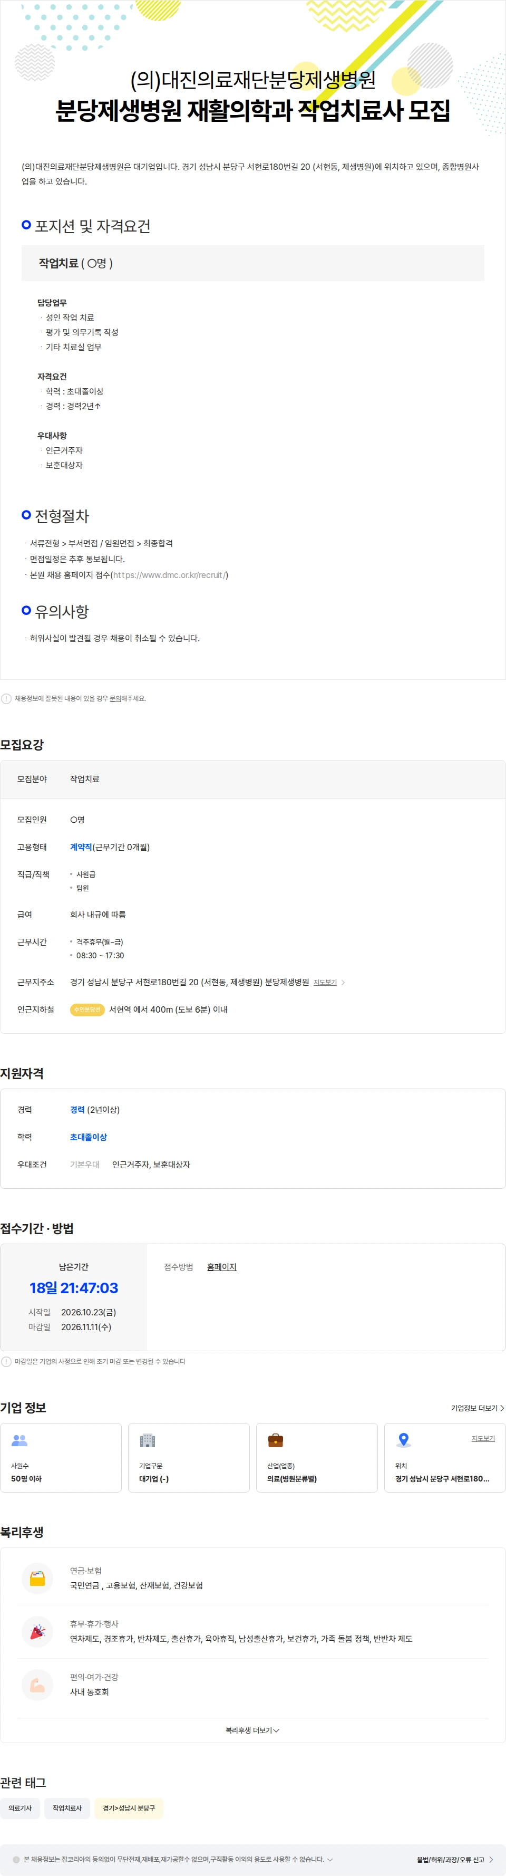Viewport: 506px width, 1876px height.
Task: Click the 휴무·휴가·행사 party icon
Action: 37,1631
